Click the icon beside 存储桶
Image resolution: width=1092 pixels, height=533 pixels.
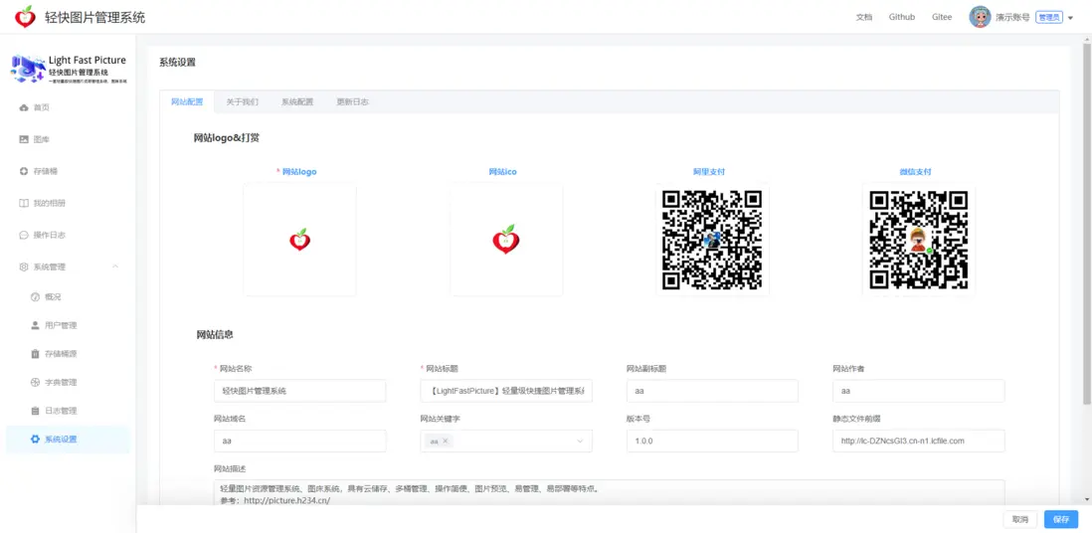[24, 171]
